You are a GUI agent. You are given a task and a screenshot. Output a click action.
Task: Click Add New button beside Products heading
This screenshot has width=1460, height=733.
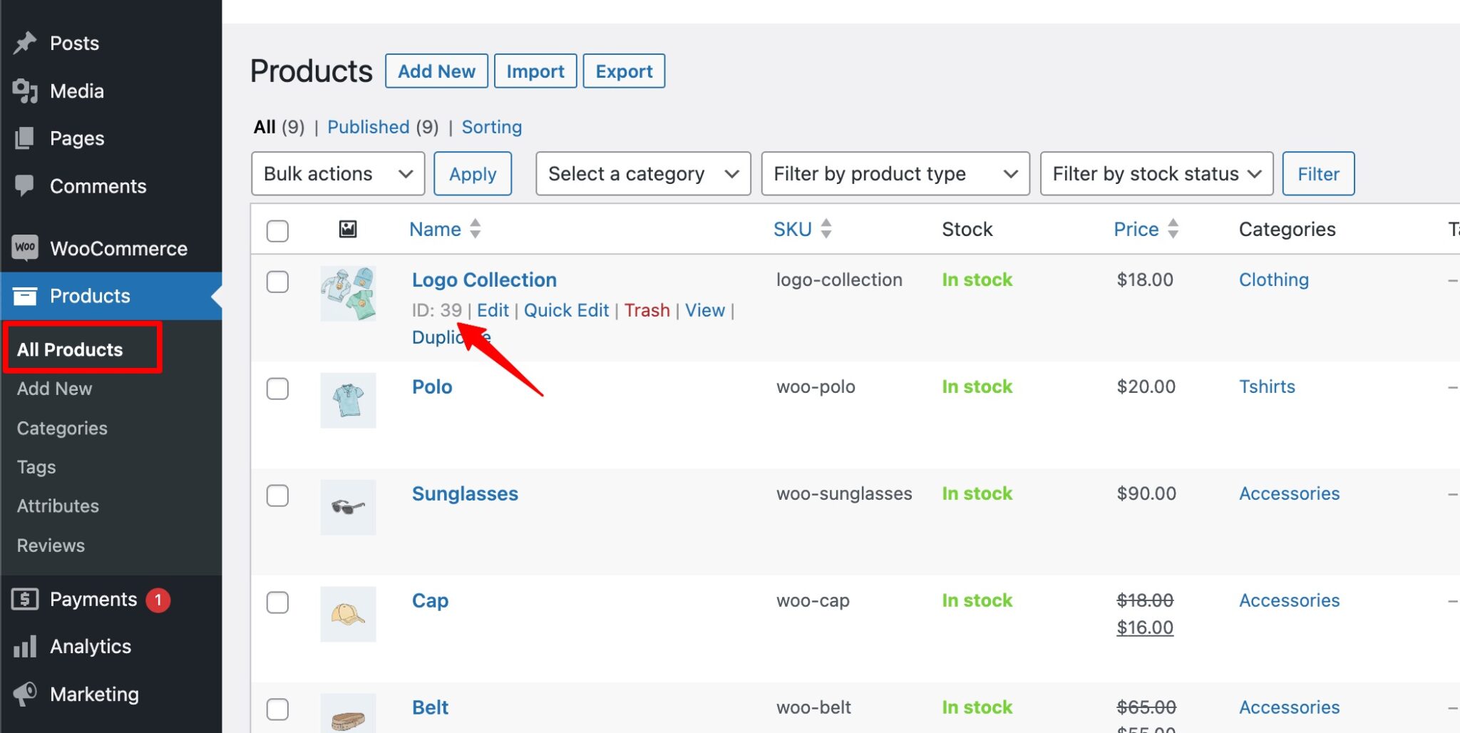(436, 71)
